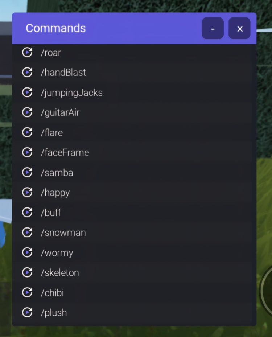The height and width of the screenshot is (337, 272).
Task: Select the /snowman command text
Action: [x=63, y=233]
